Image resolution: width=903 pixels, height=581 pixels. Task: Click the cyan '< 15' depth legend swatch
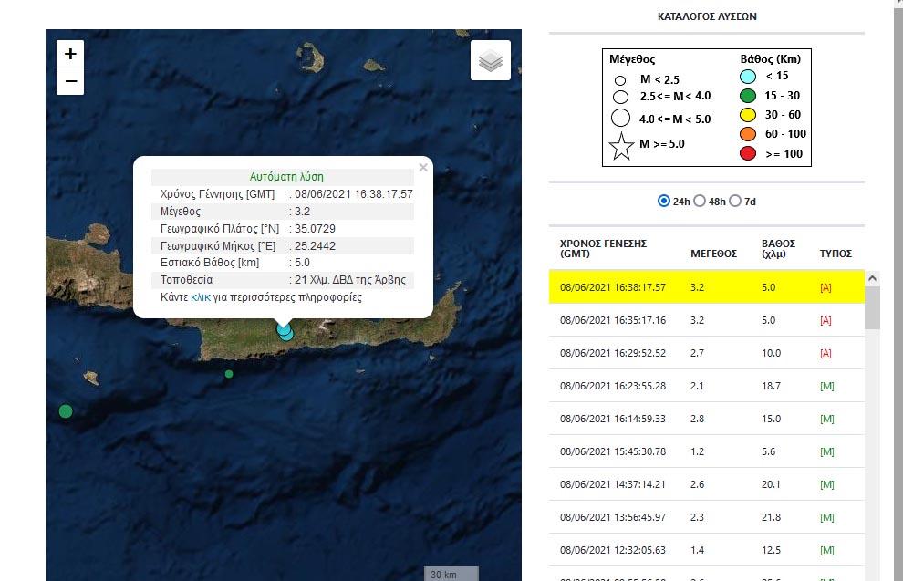pyautogui.click(x=748, y=76)
